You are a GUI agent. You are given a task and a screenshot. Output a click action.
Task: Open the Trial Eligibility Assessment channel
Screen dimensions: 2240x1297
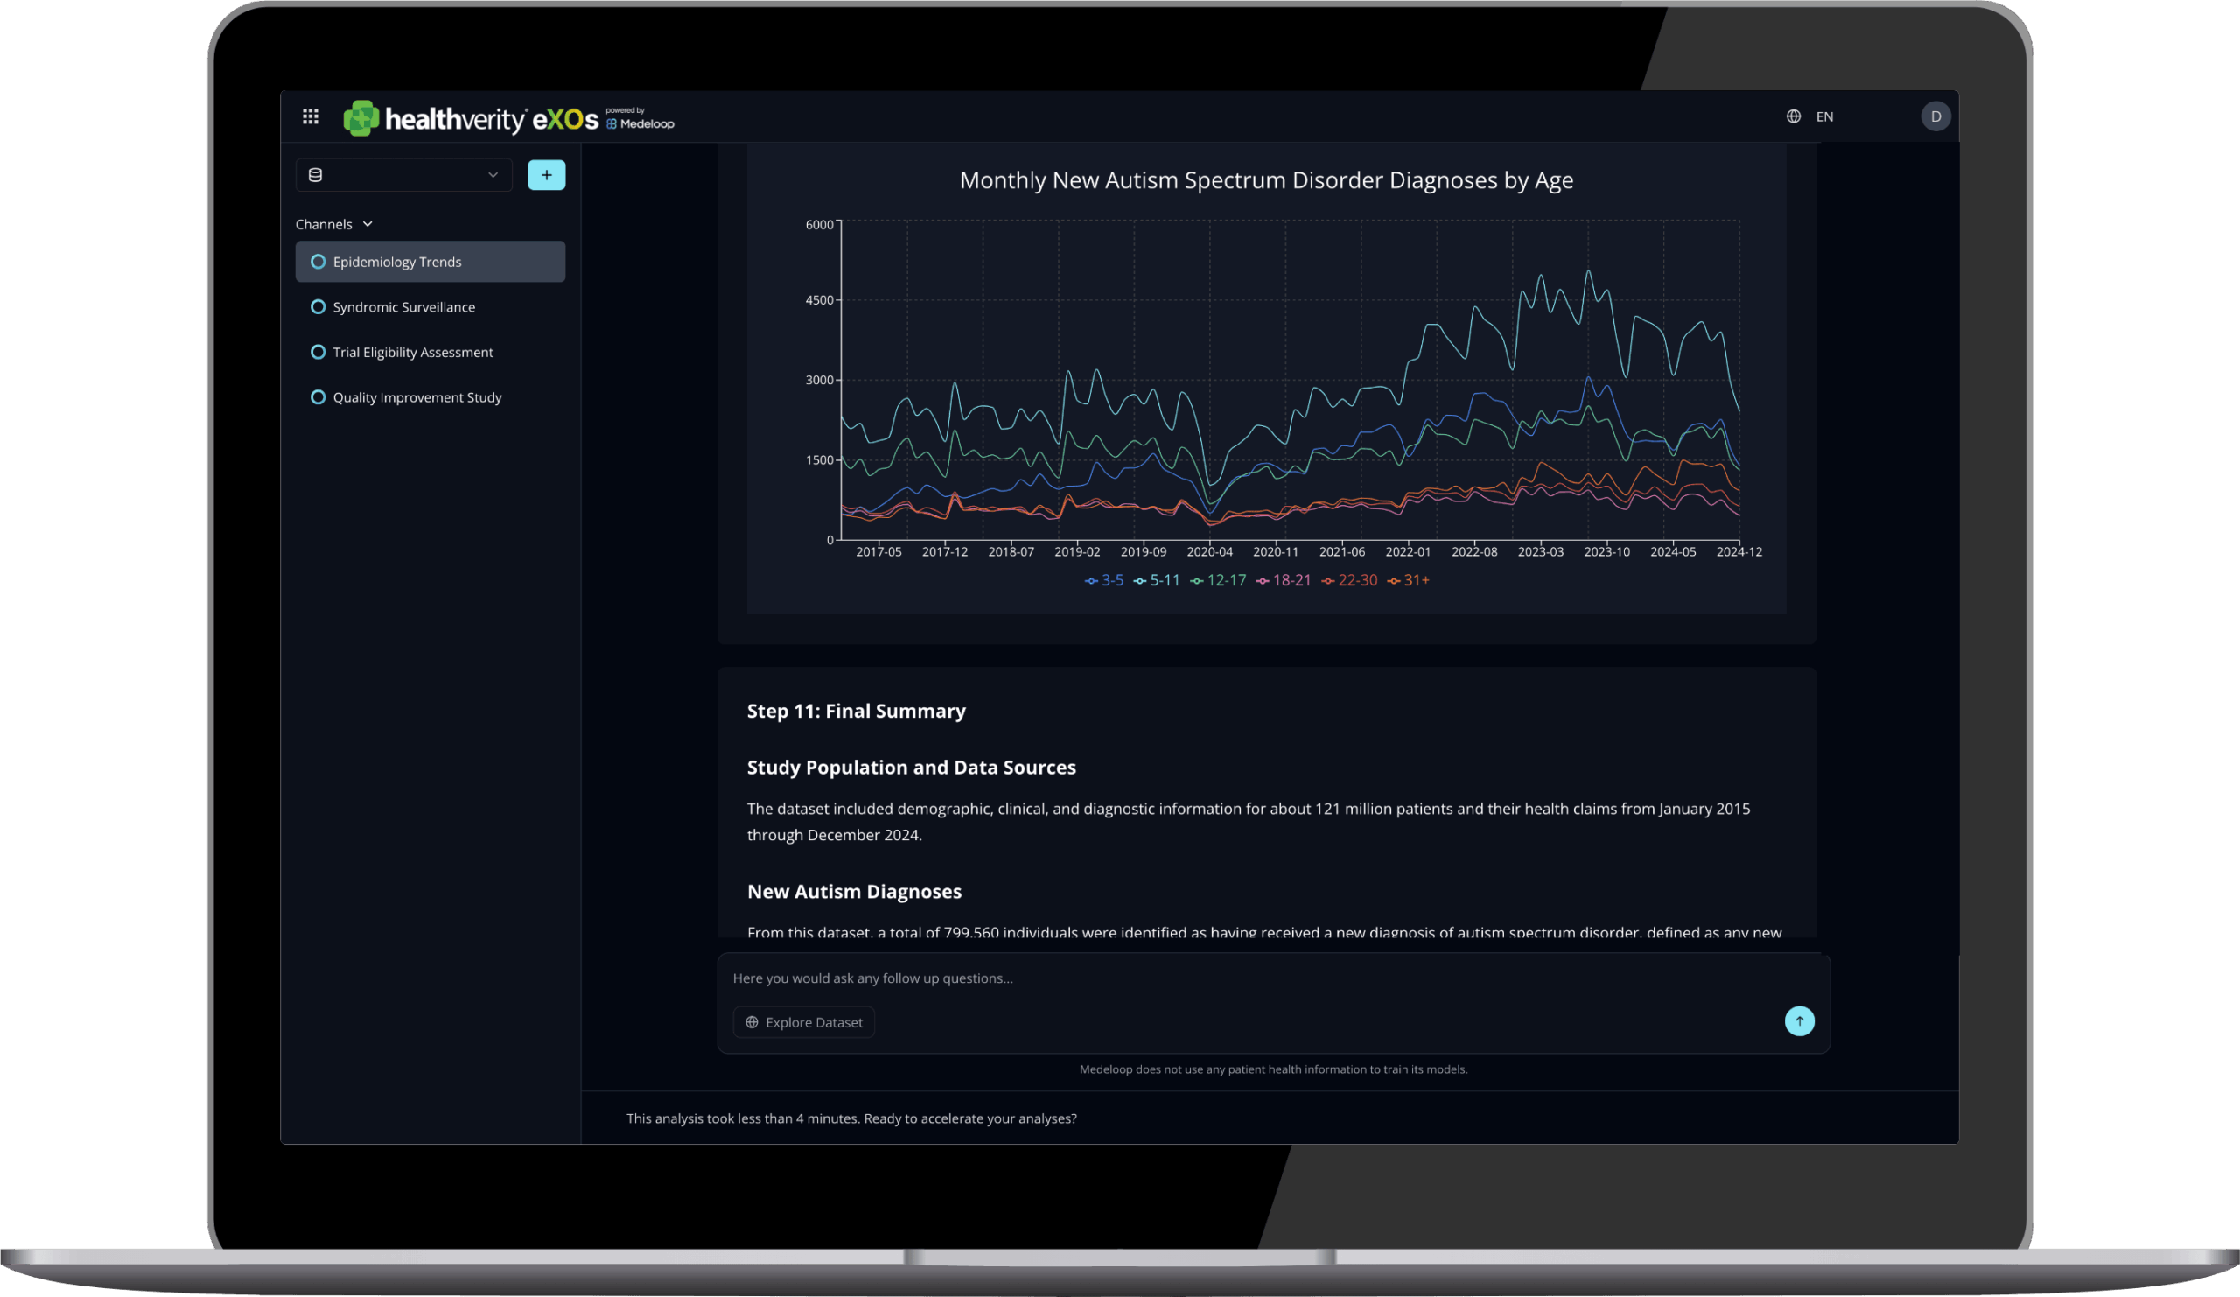coord(412,352)
